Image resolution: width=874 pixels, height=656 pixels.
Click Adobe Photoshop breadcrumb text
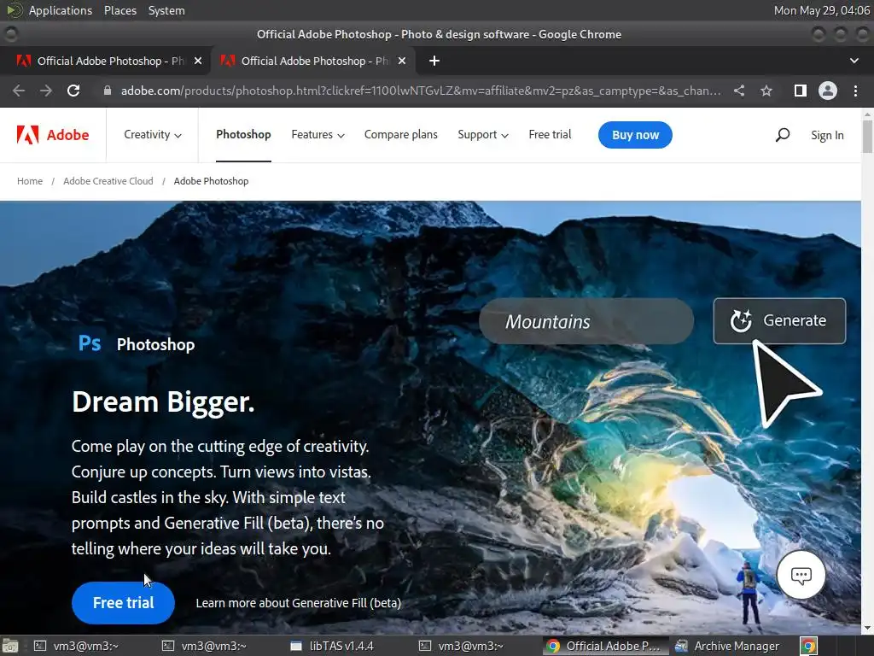point(211,181)
